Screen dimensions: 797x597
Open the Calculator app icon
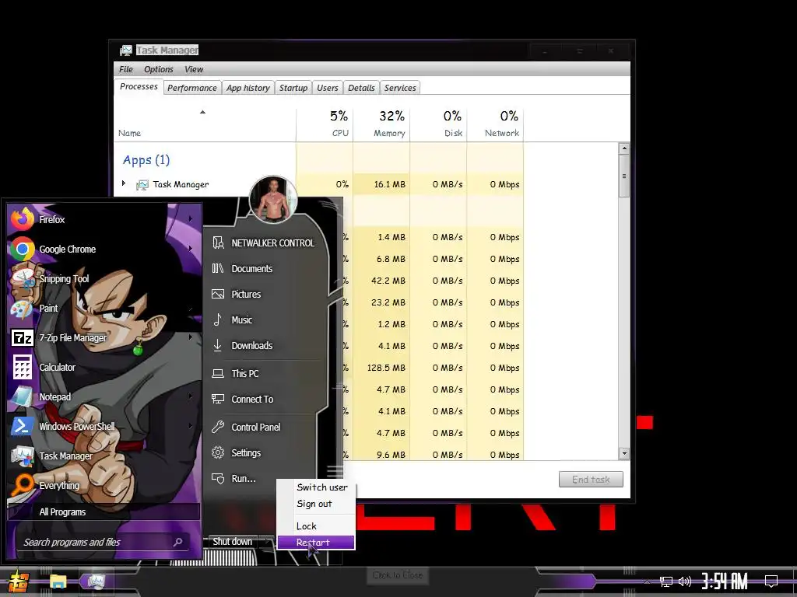[x=23, y=367]
